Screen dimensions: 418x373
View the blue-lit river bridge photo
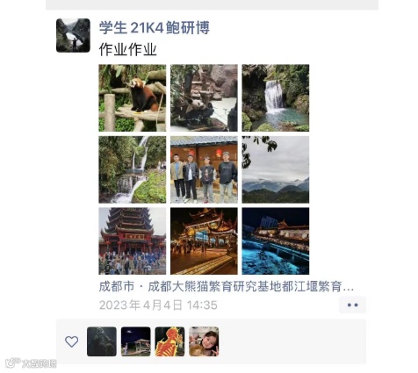[x=276, y=241]
